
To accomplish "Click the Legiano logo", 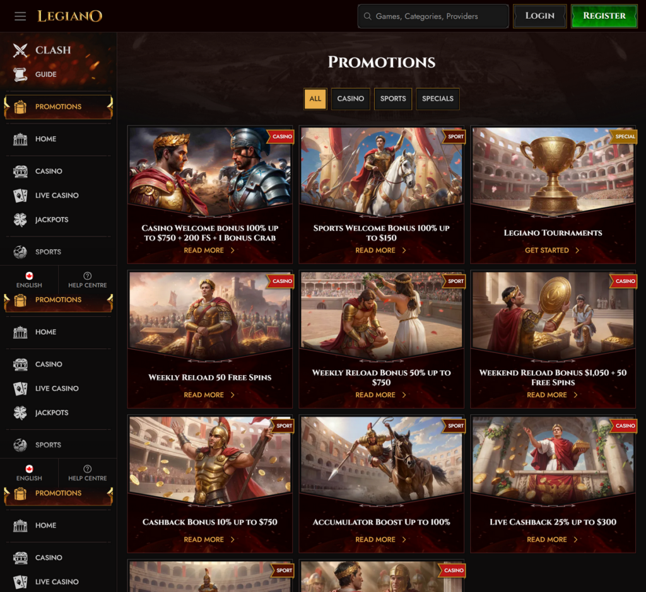I will coord(69,16).
